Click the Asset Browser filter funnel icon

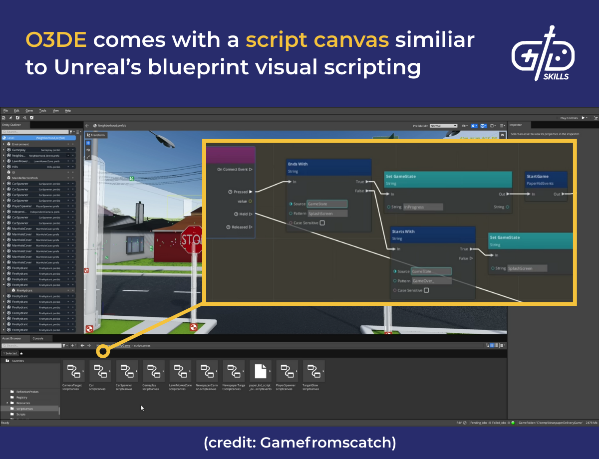click(64, 345)
